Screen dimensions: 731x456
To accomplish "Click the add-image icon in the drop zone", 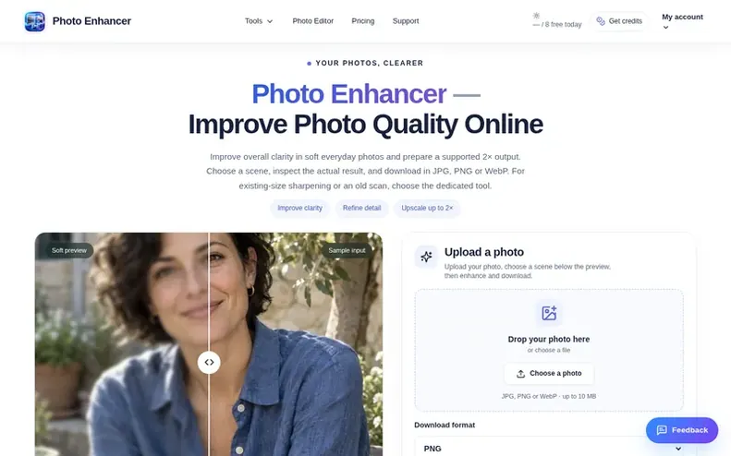I will click(549, 313).
